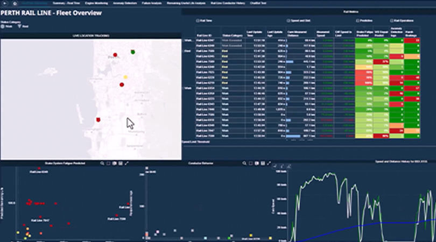Click the red 100% Brake Fatigue cell
This screenshot has width=436, height=242.
[364, 83]
